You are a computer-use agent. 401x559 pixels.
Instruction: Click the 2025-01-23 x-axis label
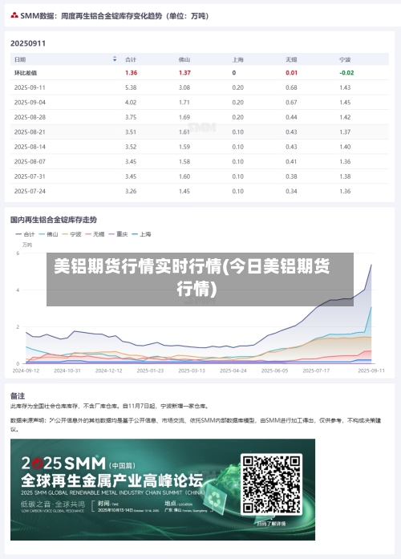point(150,371)
